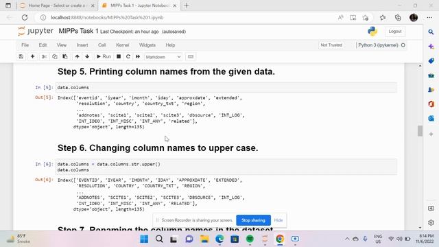Open sidebar settings gear icon
This screenshot has width=439, height=247.
[x=431, y=222]
